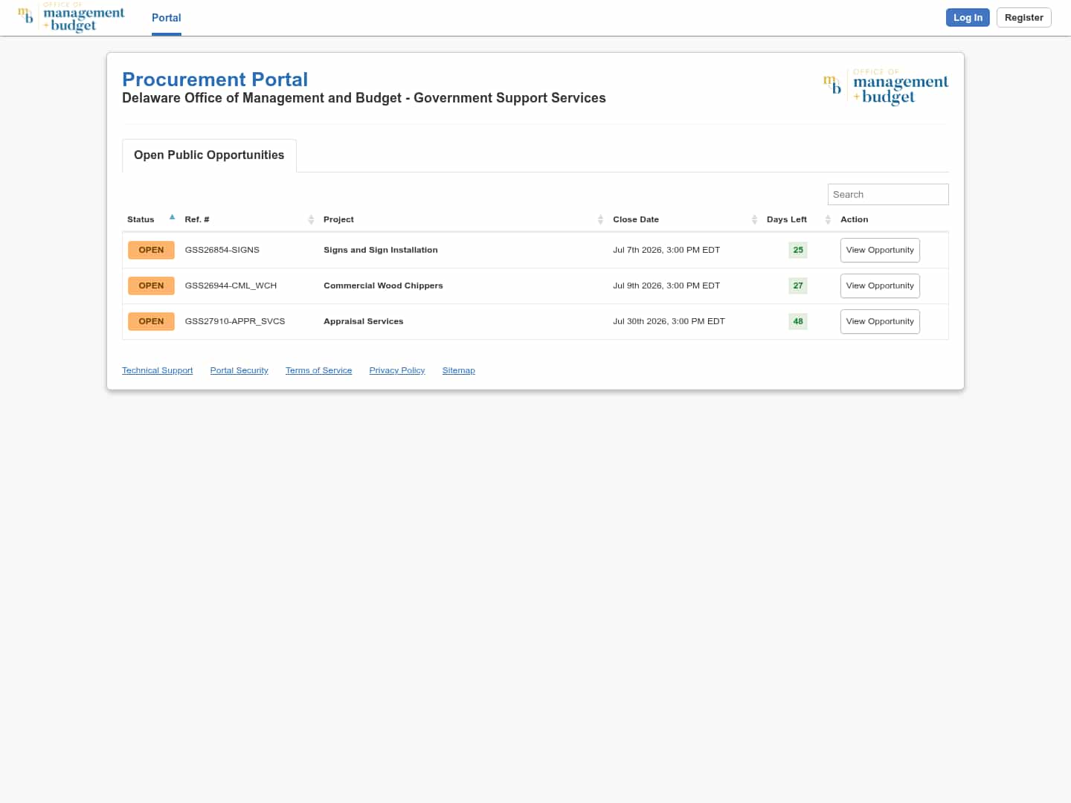Click OPEN status badge for GSS27910-APPR_SVCS

point(151,322)
